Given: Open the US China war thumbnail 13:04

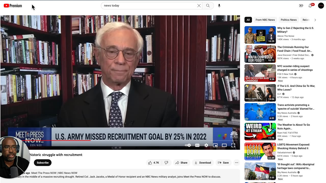Looking at the screenshot, I should tap(260, 93).
